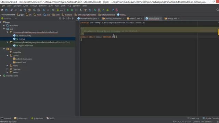This screenshot has height=123, width=219.
Task: Expand the Gradle Scripts node
Action: (x=1, y=76)
